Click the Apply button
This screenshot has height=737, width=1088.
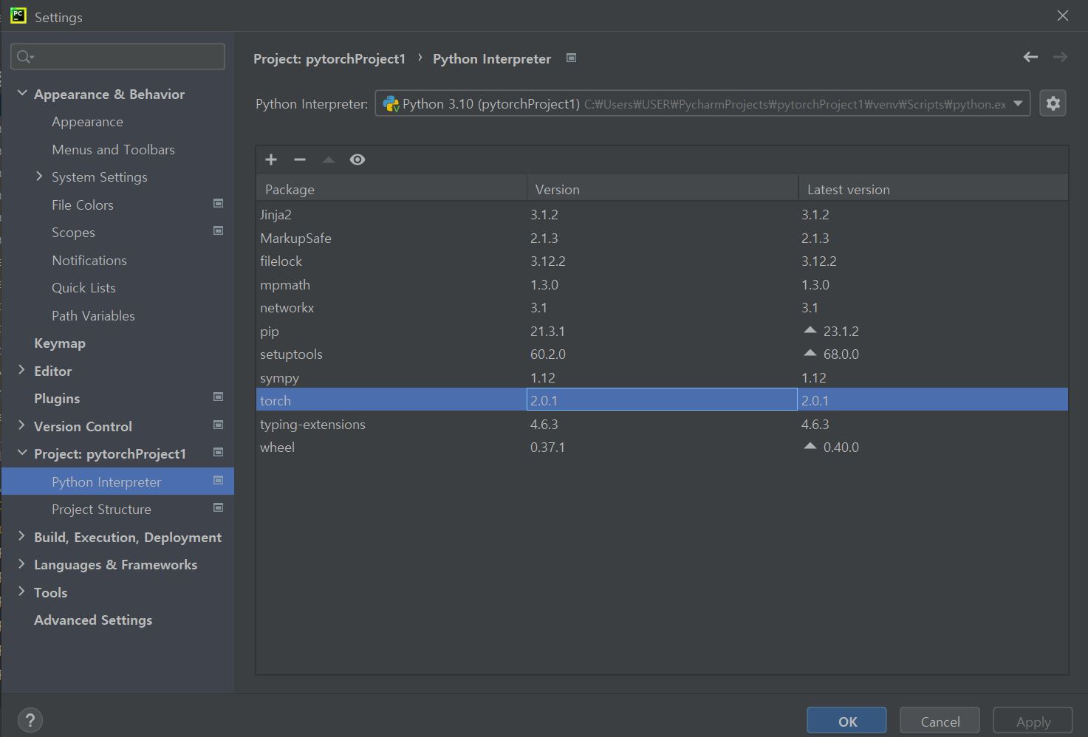click(1033, 721)
